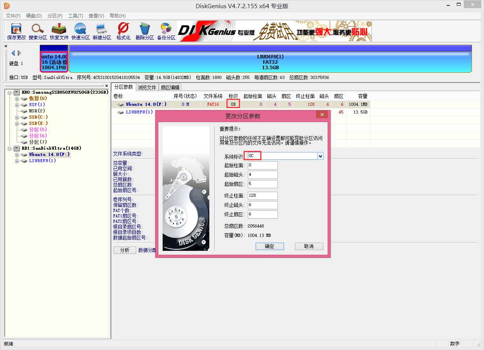This screenshot has width=484, height=350.
Task: Open the 分区(P) menu
Action: click(55, 16)
